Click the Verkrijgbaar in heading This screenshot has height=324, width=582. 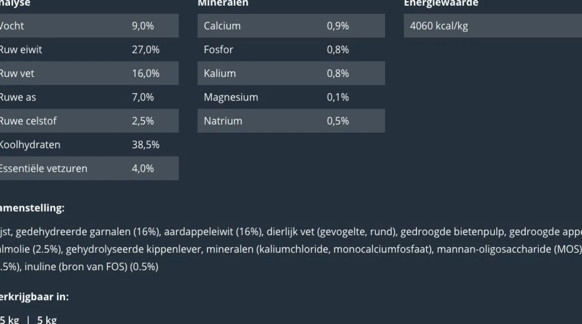click(34, 297)
